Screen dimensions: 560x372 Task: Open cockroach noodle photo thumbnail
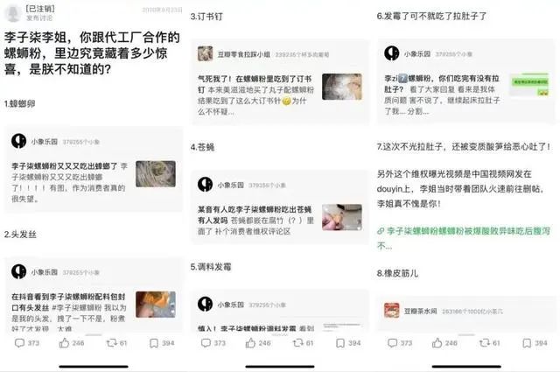pyautogui.click(x=156, y=174)
